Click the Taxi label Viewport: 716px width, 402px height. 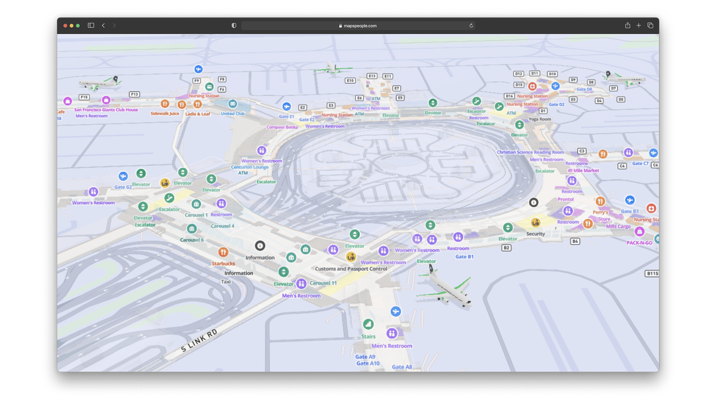coord(226,282)
